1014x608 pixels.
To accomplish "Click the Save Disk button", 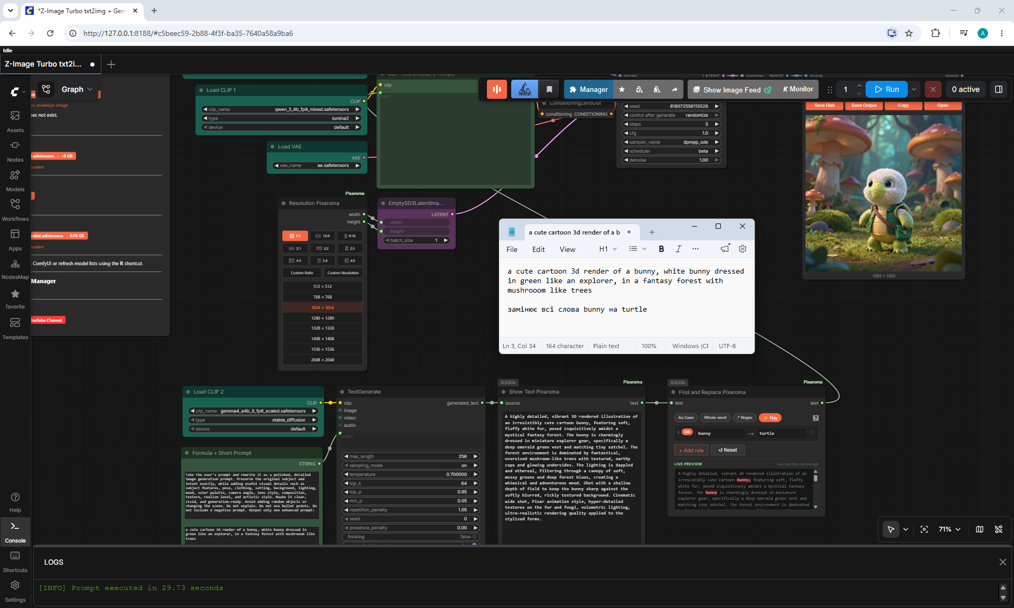I will [824, 106].
